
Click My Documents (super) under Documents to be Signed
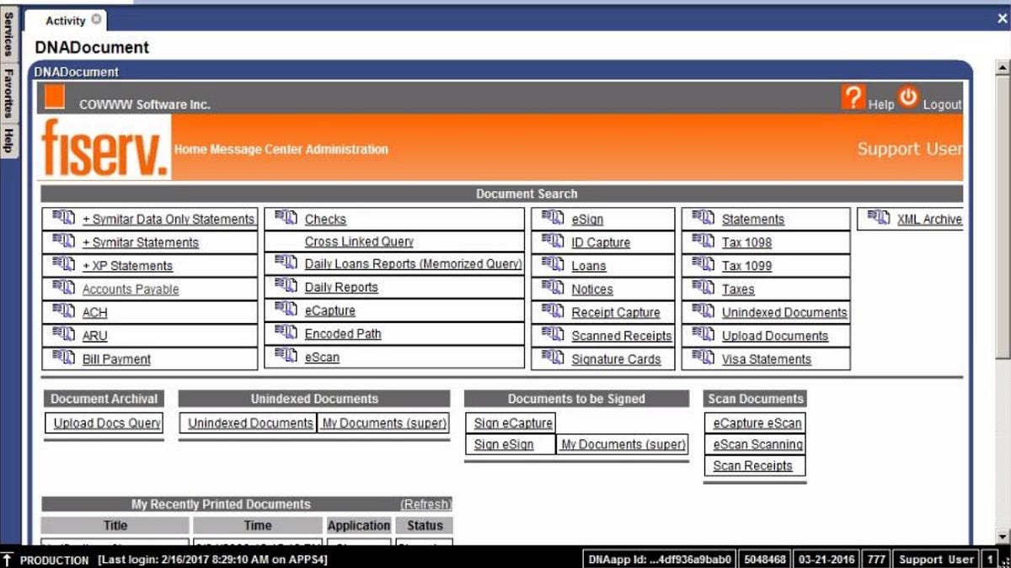[623, 444]
